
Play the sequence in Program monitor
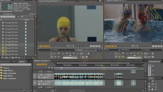(x=134, y=53)
